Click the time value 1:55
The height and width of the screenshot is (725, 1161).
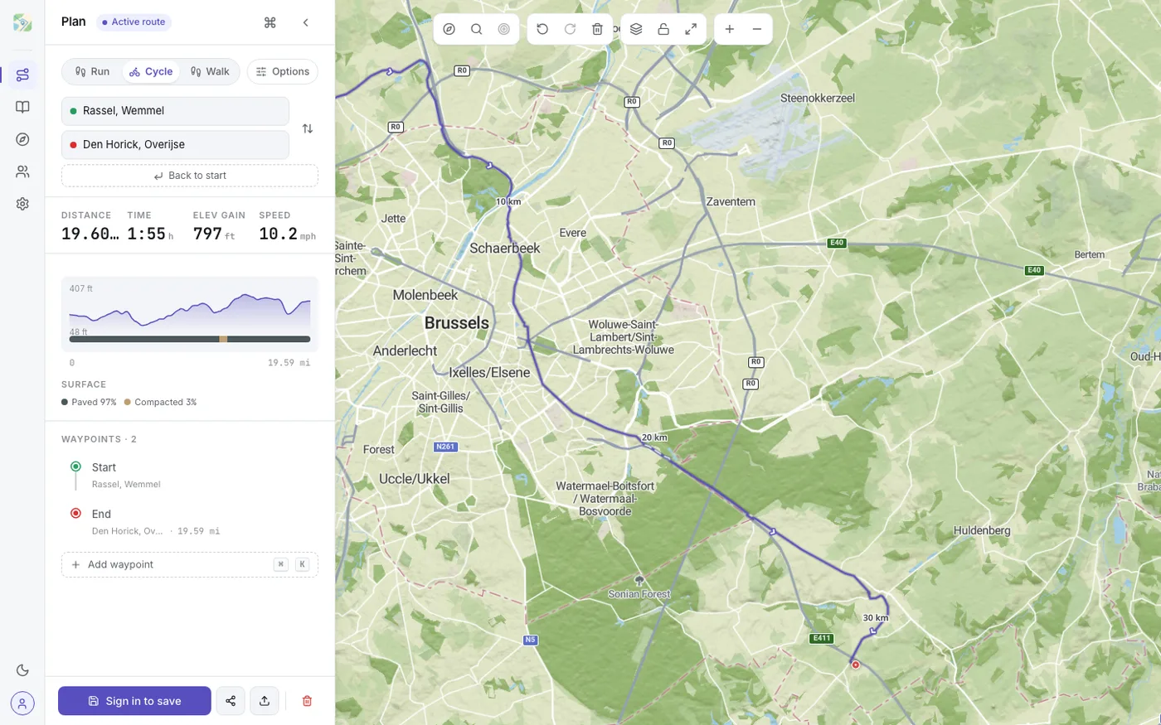point(147,234)
